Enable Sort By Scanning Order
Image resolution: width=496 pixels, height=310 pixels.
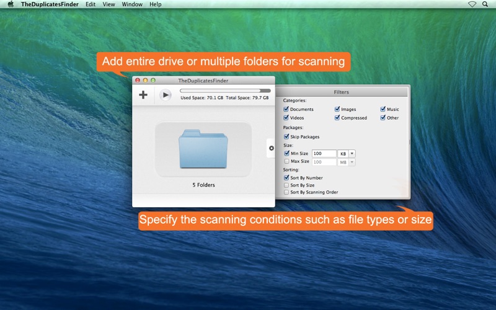286,192
